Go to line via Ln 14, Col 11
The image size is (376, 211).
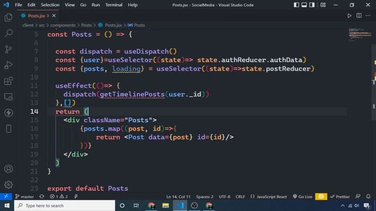178,197
